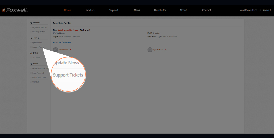Click Sign out in the top-right header
This screenshot has height=138, width=274.
(266, 10)
